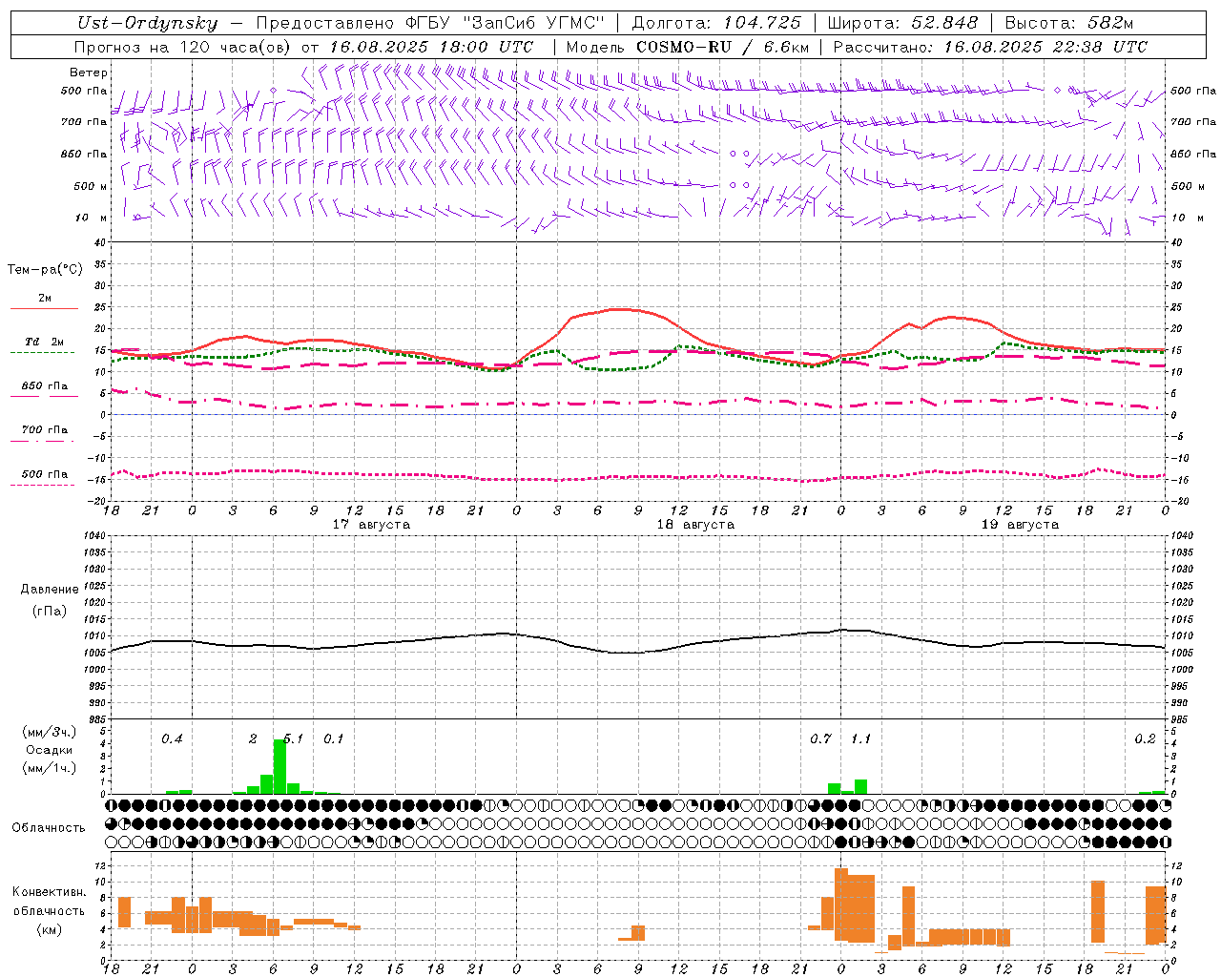Click the 'Конвективн.' convective cloud label
This screenshot has height=977, width=1221.
(49, 892)
